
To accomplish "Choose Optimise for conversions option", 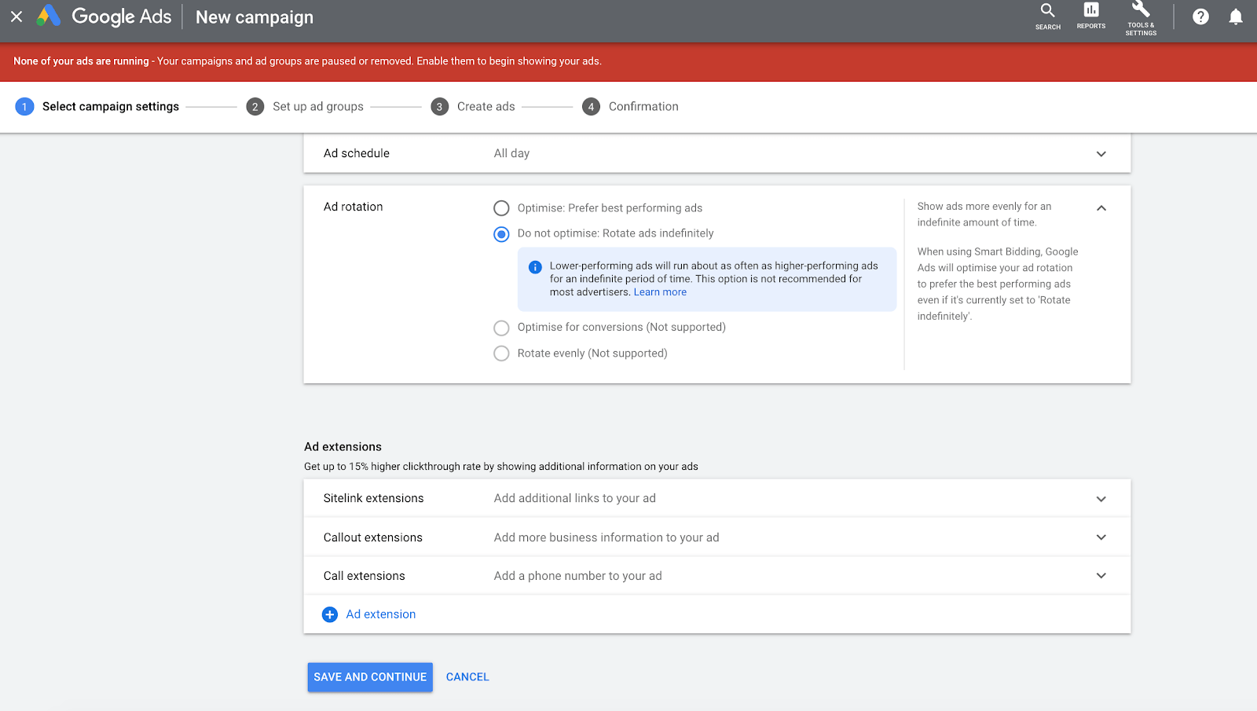I will click(501, 328).
